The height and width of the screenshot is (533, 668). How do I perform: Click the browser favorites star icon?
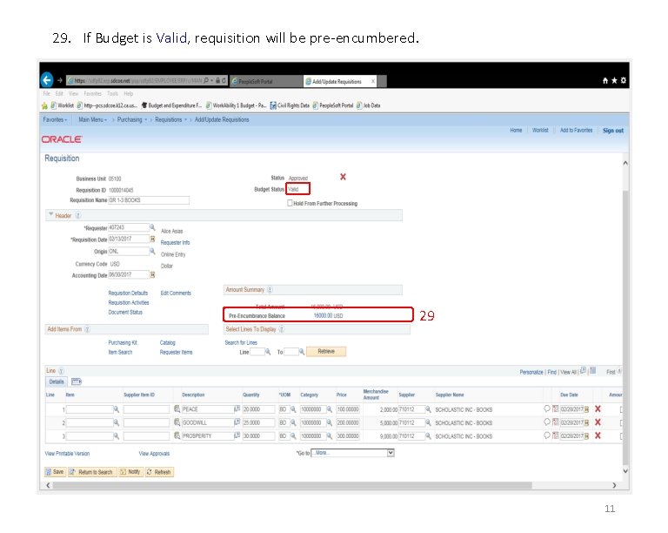[x=614, y=81]
